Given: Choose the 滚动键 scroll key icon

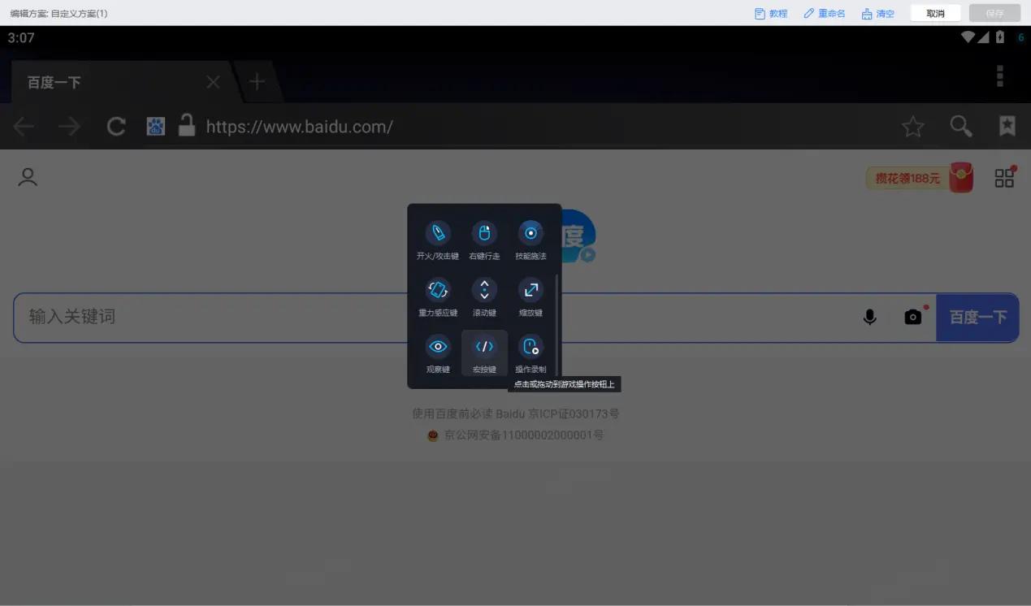Looking at the screenshot, I should [x=484, y=290].
